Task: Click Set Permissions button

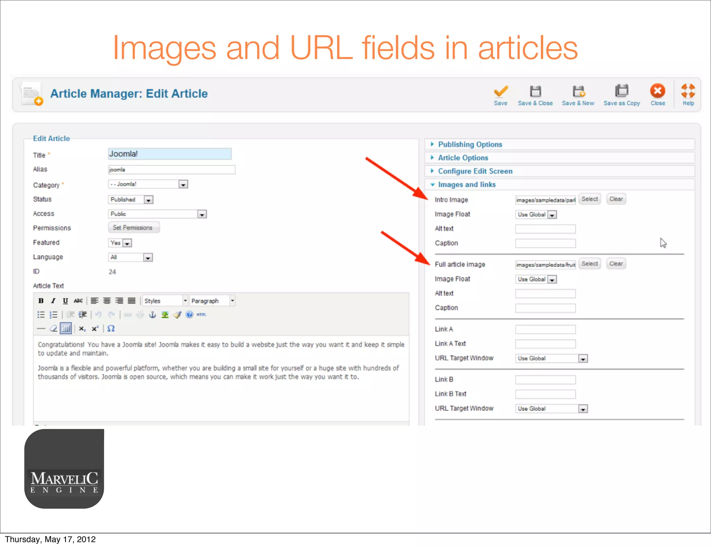Action: (133, 228)
